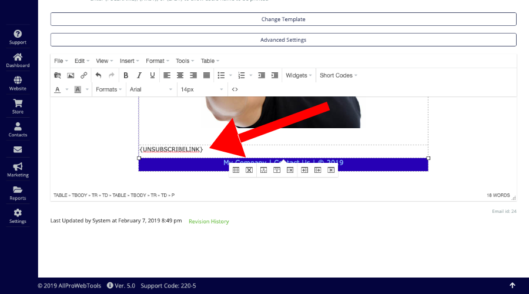Toggle italic formatting
The height and width of the screenshot is (294, 529).
point(139,75)
